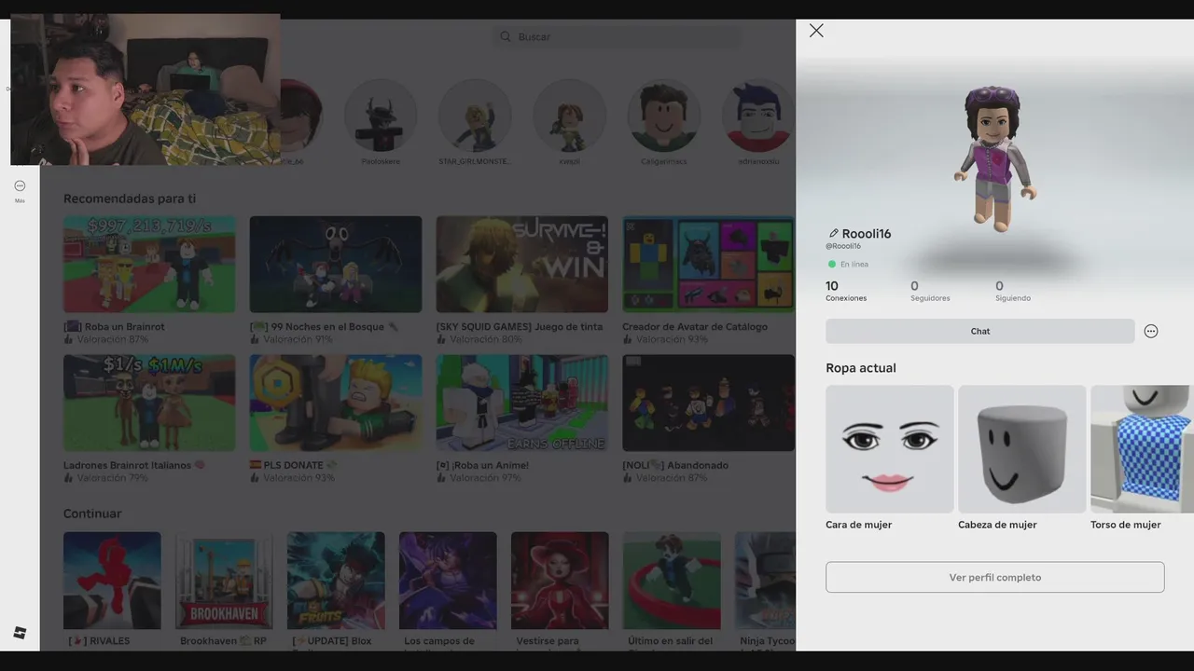
Task: Click the Continuar section heading
Action: [92, 514]
